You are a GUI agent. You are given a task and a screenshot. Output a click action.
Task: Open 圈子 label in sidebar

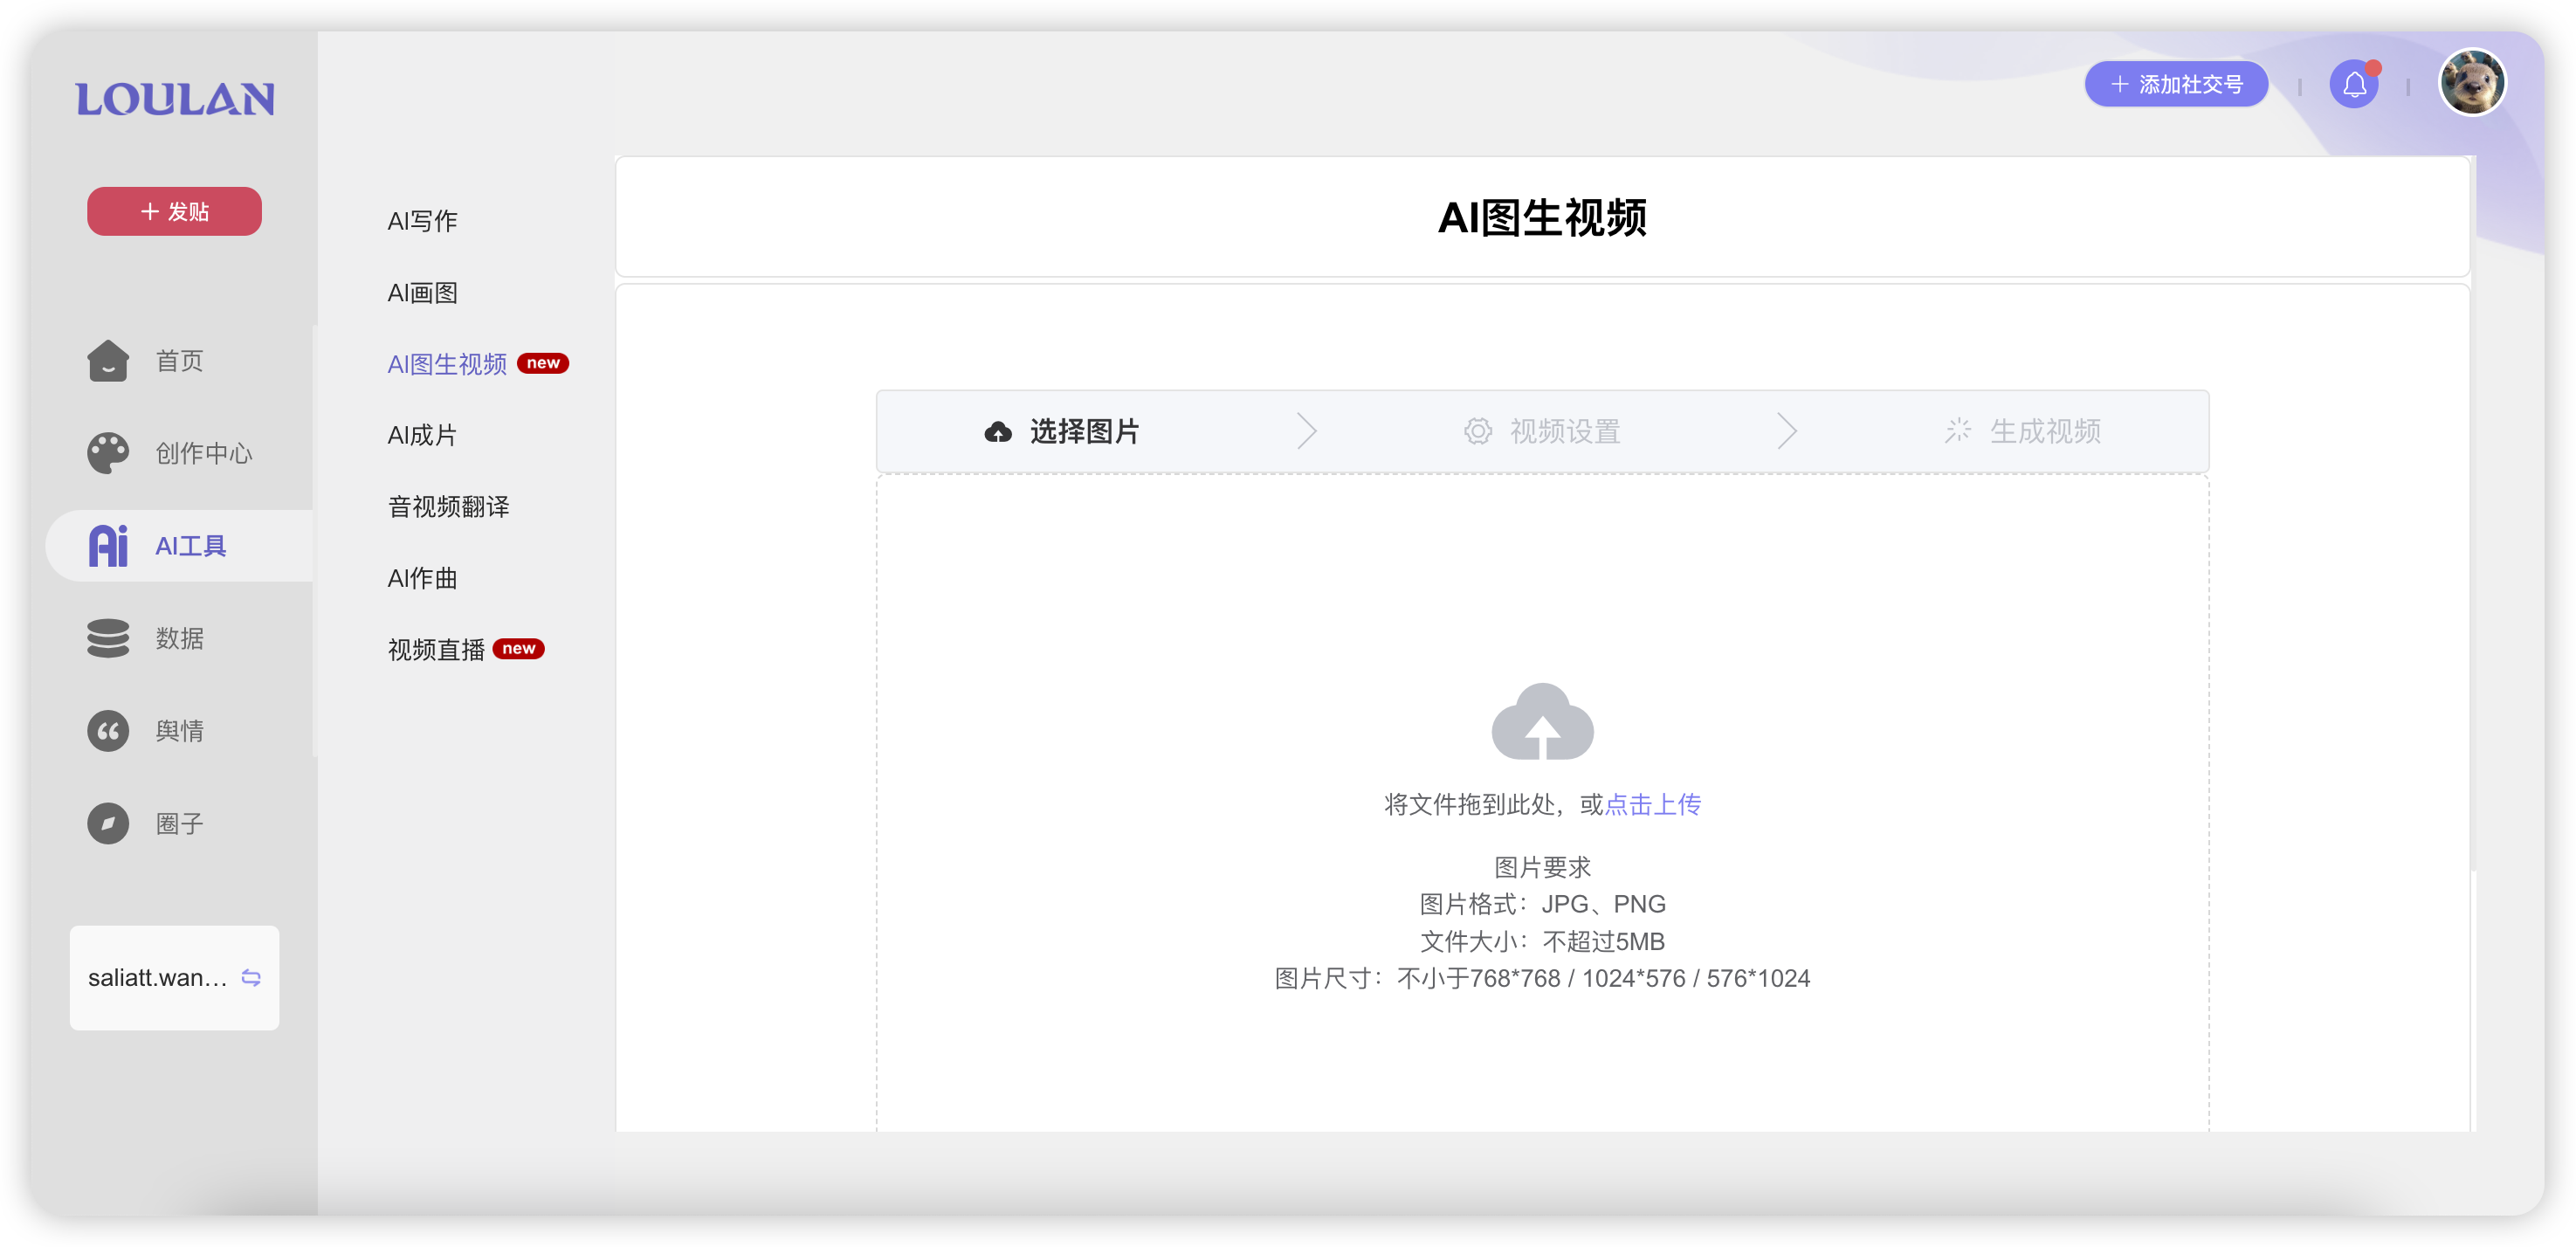coord(180,823)
